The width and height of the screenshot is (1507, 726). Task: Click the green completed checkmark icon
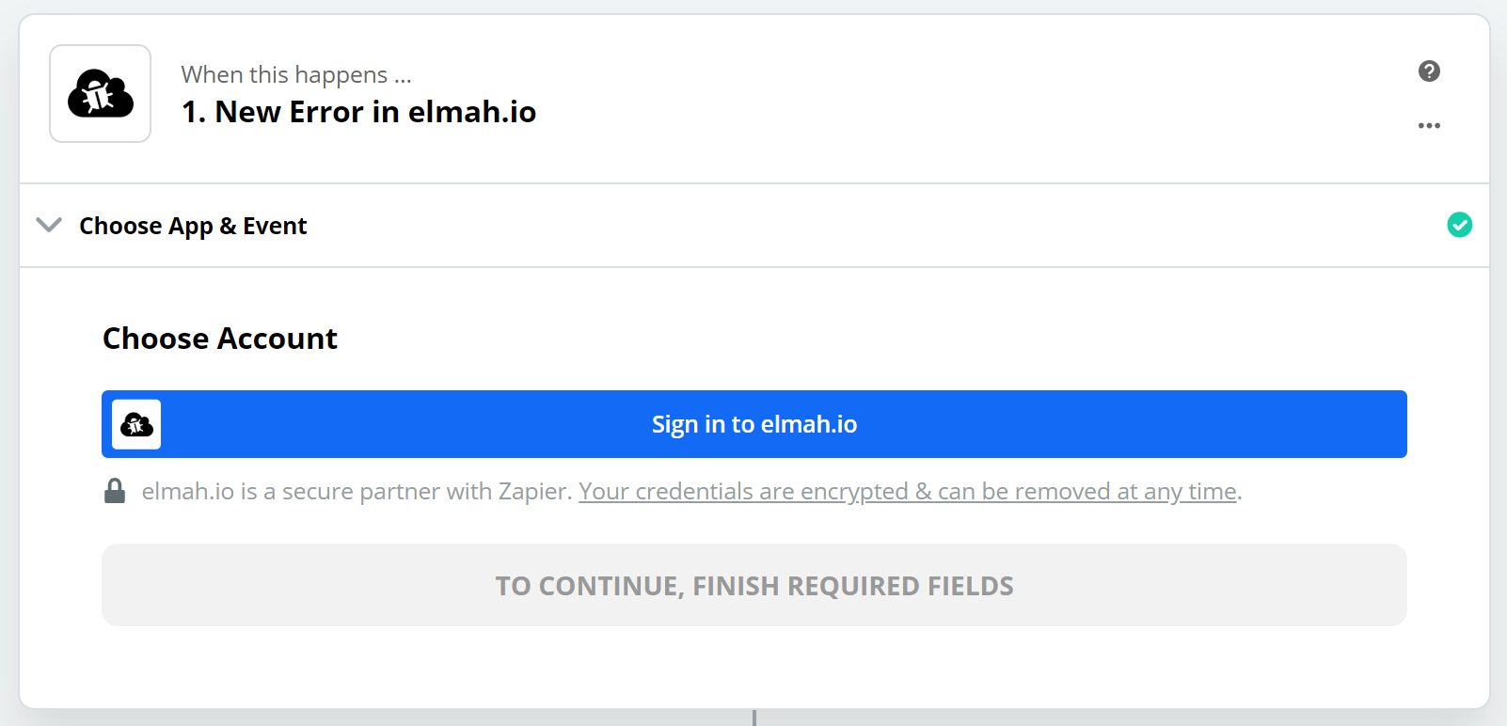[x=1459, y=225]
